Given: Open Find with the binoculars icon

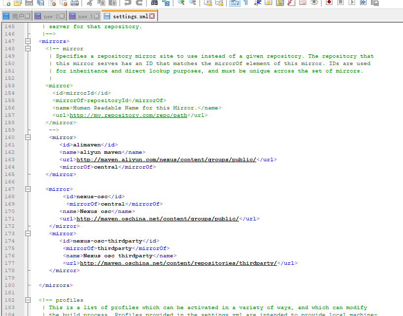Looking at the screenshot, I should [154, 2].
